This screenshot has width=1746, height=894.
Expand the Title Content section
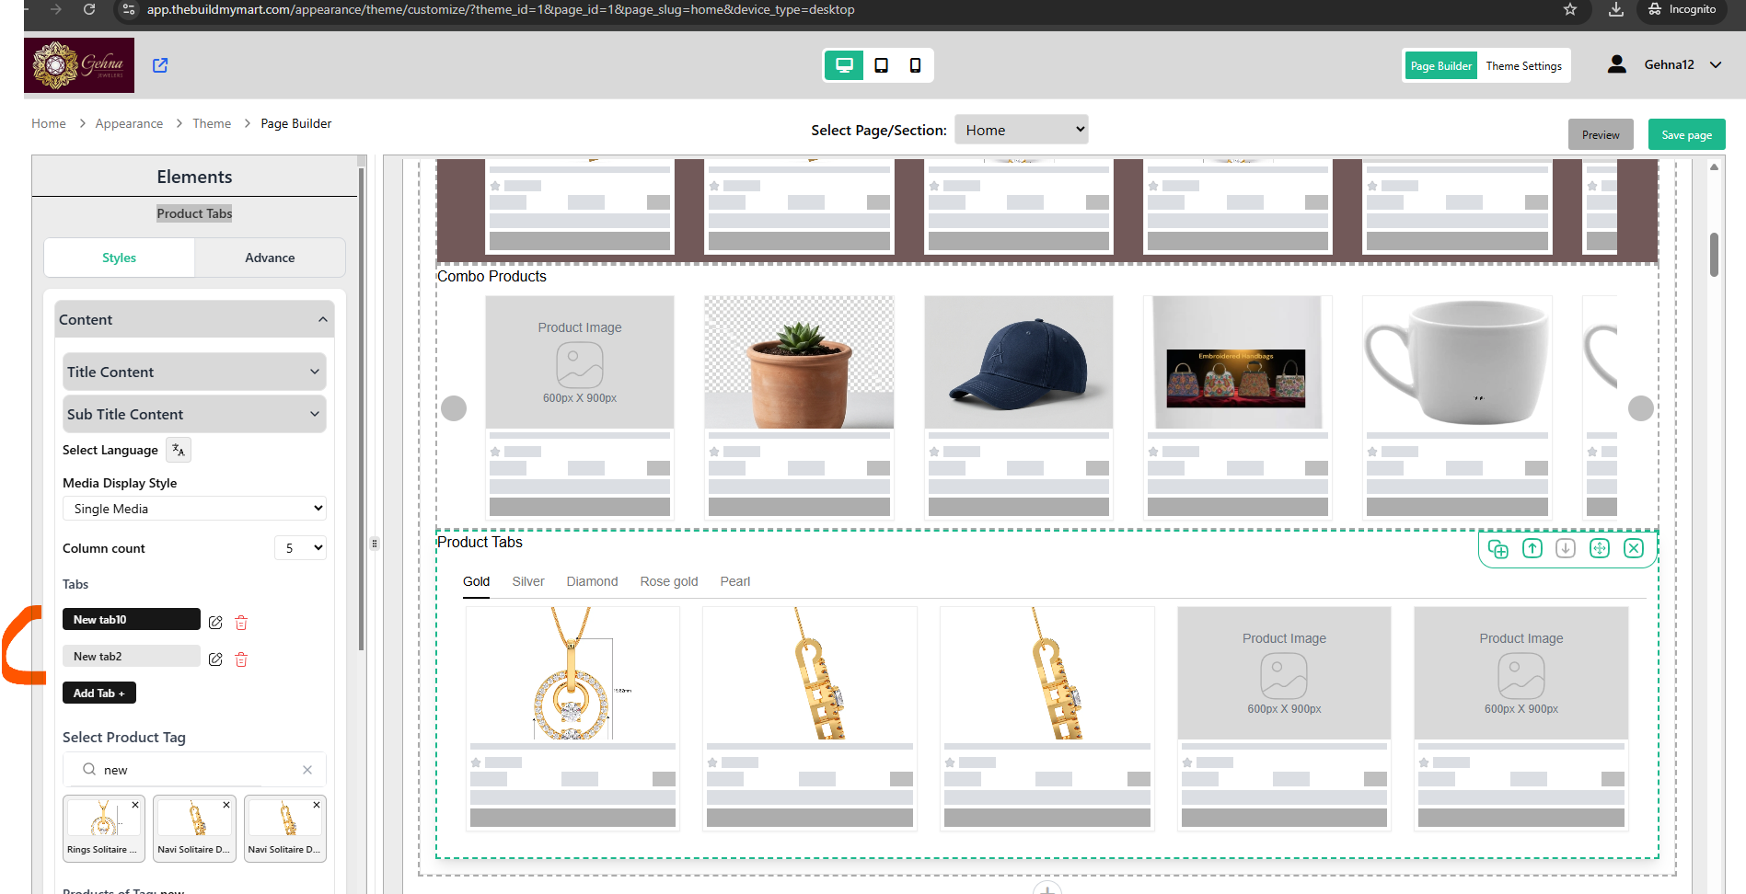[x=194, y=372]
